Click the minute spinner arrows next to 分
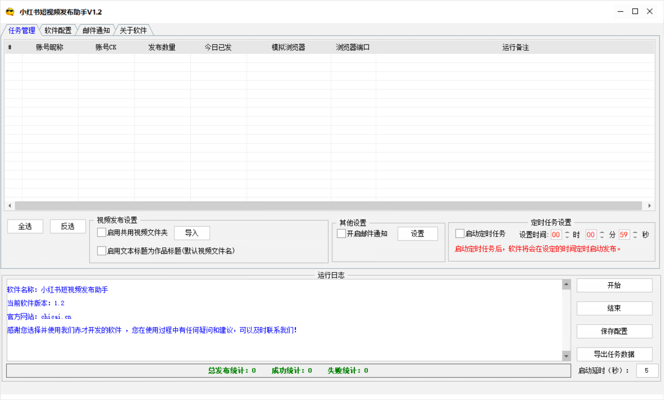 click(602, 235)
